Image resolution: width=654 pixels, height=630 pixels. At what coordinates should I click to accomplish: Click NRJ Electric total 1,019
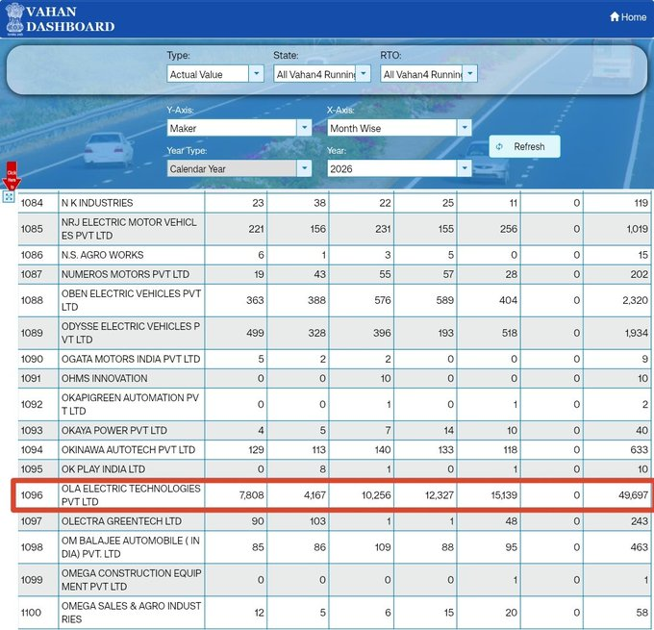[x=637, y=229]
